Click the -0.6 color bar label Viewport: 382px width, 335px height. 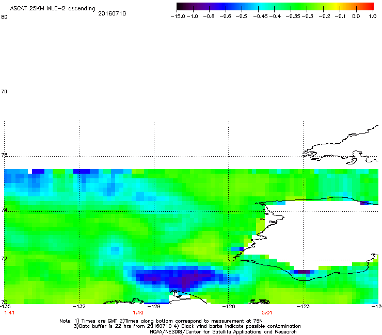(226, 16)
